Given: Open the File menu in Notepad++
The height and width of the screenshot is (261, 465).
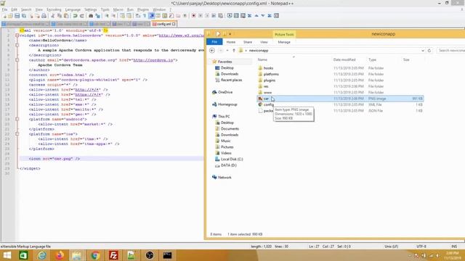Looking at the screenshot, I should point(4,9).
